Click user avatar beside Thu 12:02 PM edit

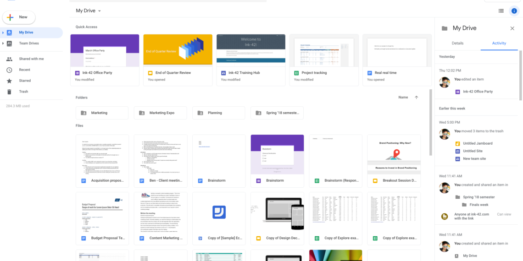click(445, 82)
